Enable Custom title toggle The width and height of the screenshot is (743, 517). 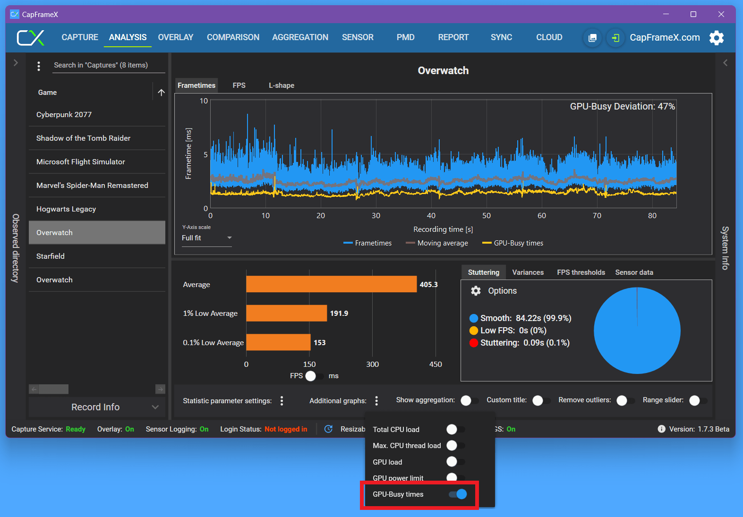541,401
